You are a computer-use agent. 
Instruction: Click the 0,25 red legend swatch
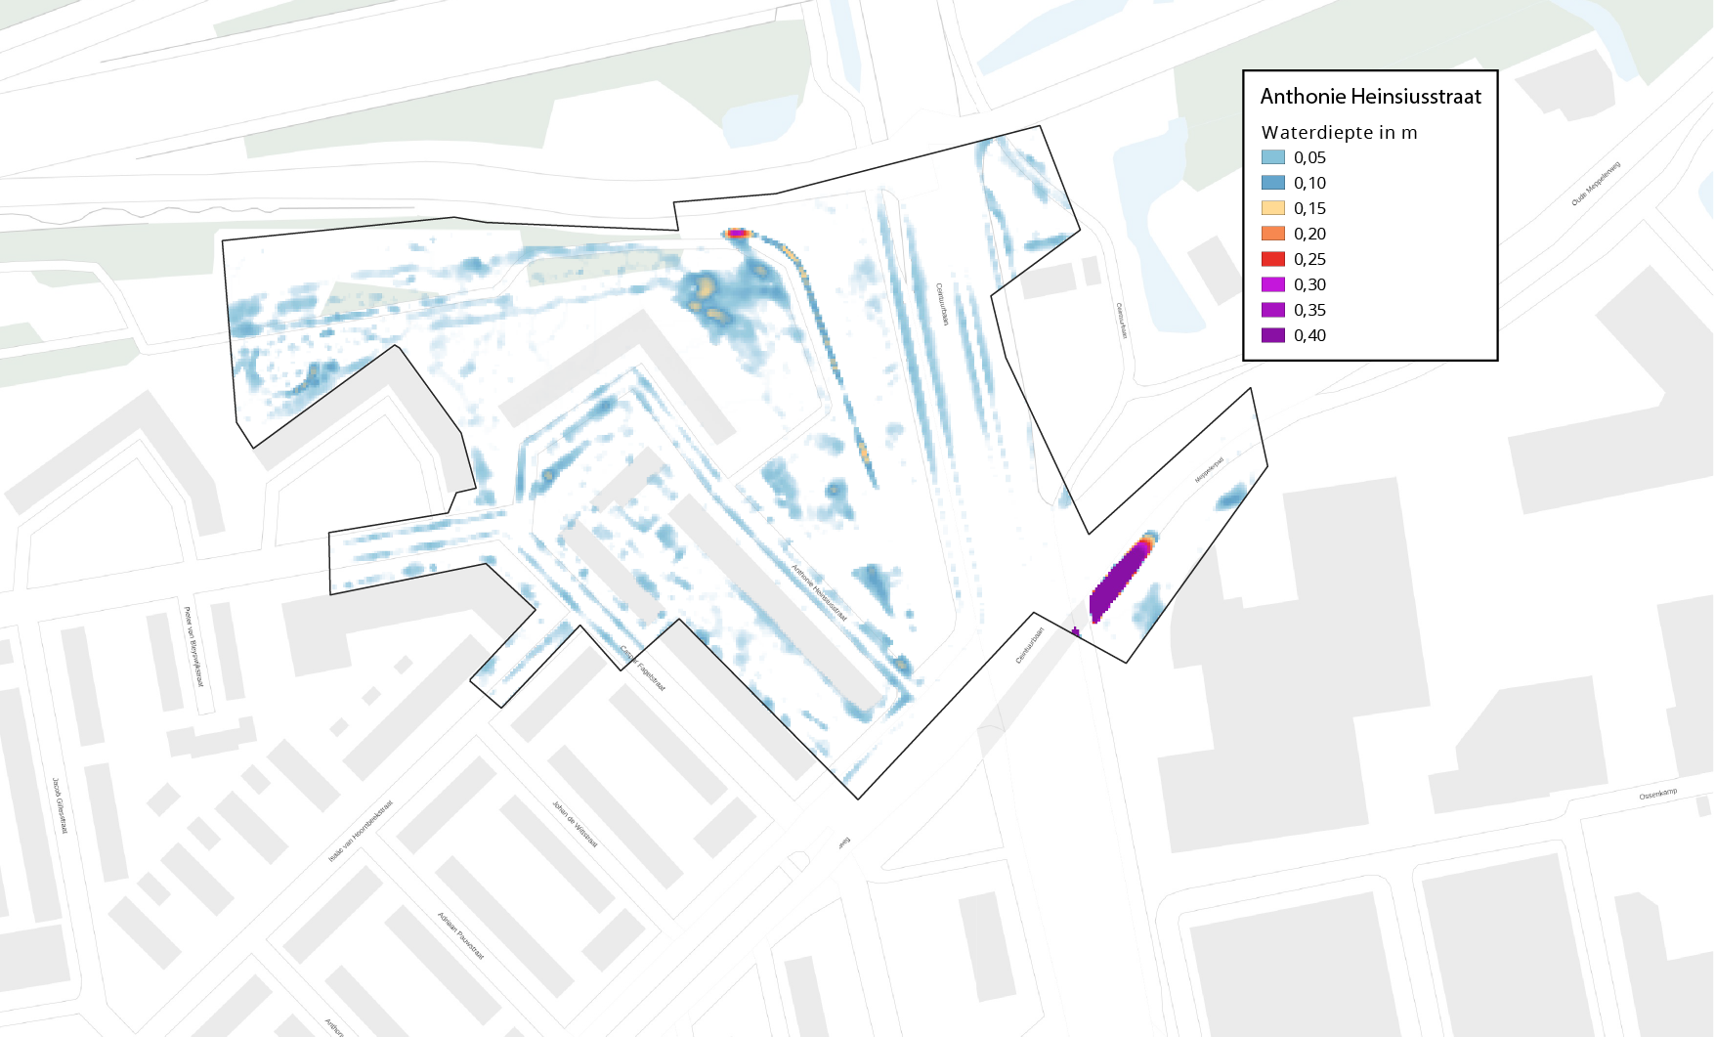pyautogui.click(x=1272, y=259)
